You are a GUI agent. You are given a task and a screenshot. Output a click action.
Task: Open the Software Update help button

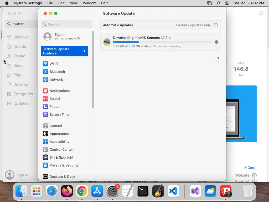[218, 59]
